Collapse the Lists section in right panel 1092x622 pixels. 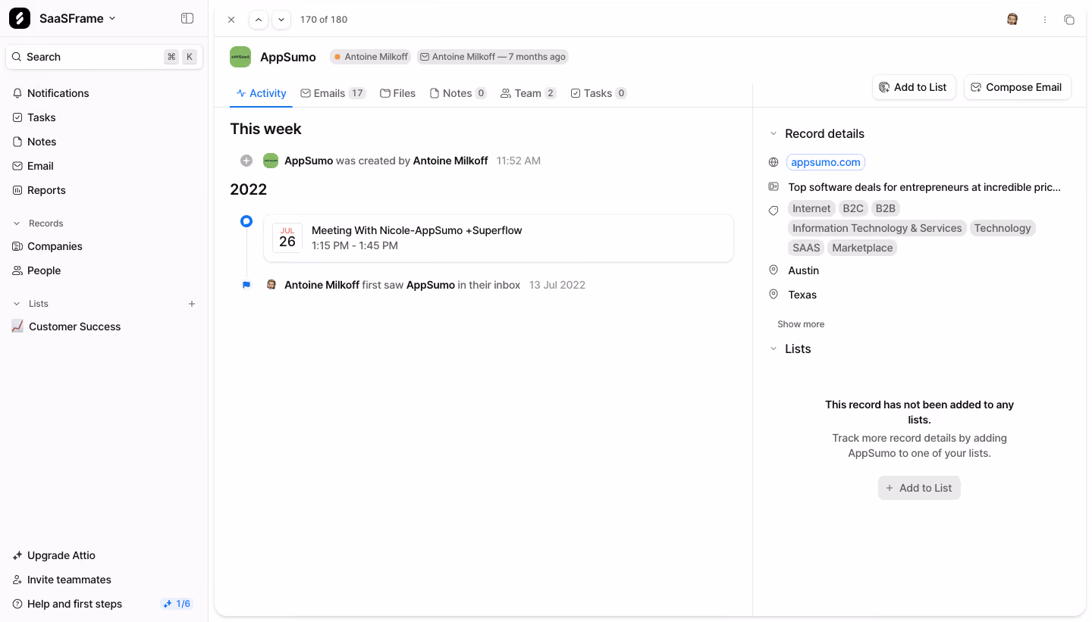pyautogui.click(x=773, y=349)
